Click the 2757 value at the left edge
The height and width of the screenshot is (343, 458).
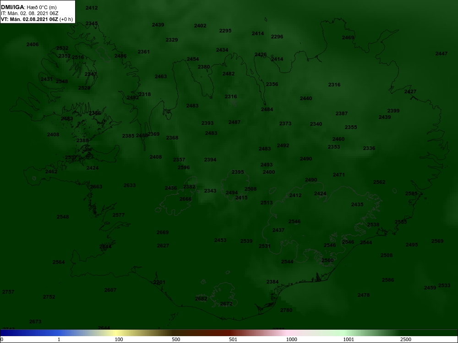coord(8,292)
